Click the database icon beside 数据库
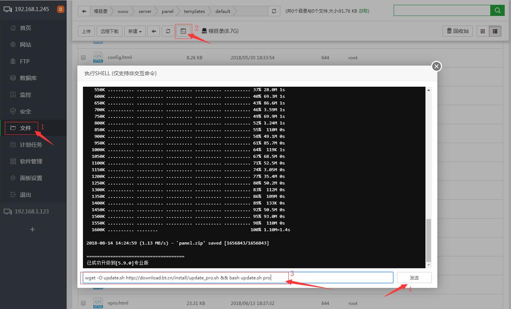Viewport: 511px width, 309px height. (x=13, y=78)
